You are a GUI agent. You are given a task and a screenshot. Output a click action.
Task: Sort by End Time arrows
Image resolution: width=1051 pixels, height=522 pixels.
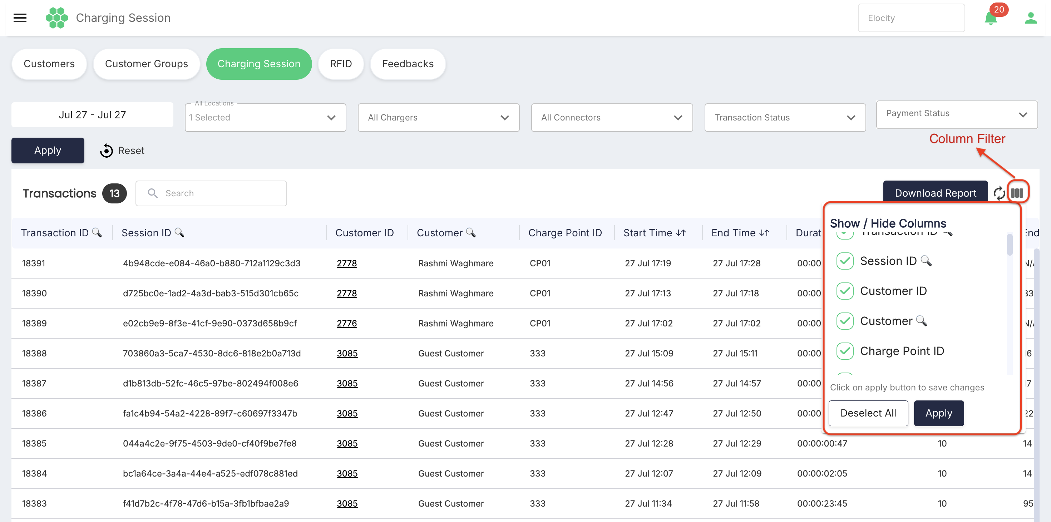[765, 233]
